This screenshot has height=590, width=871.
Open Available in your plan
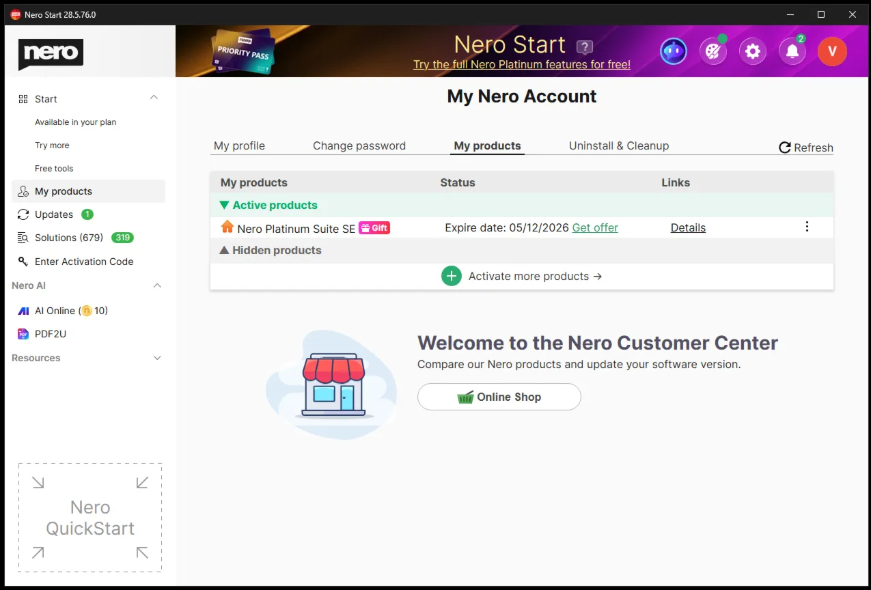pyautogui.click(x=76, y=122)
